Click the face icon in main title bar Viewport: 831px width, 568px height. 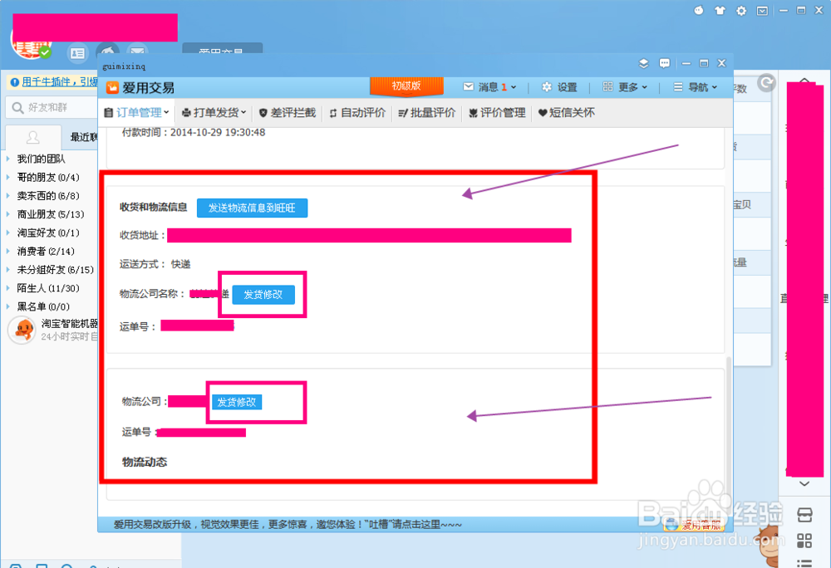699,10
